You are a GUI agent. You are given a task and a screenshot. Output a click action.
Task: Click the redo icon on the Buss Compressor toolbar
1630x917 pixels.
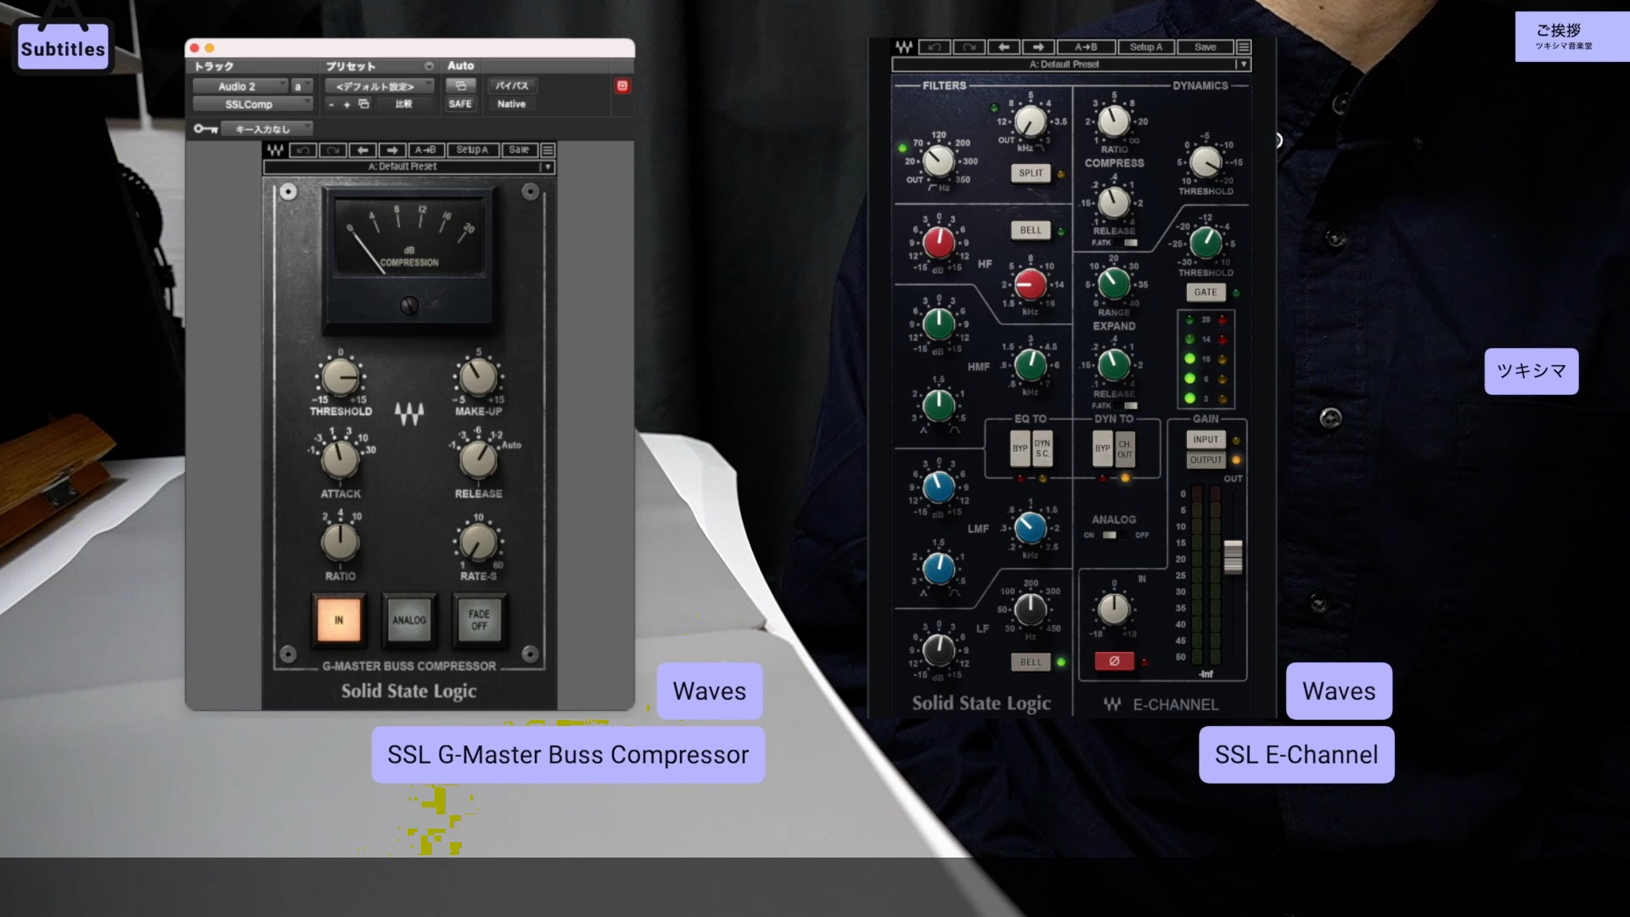[x=331, y=149]
